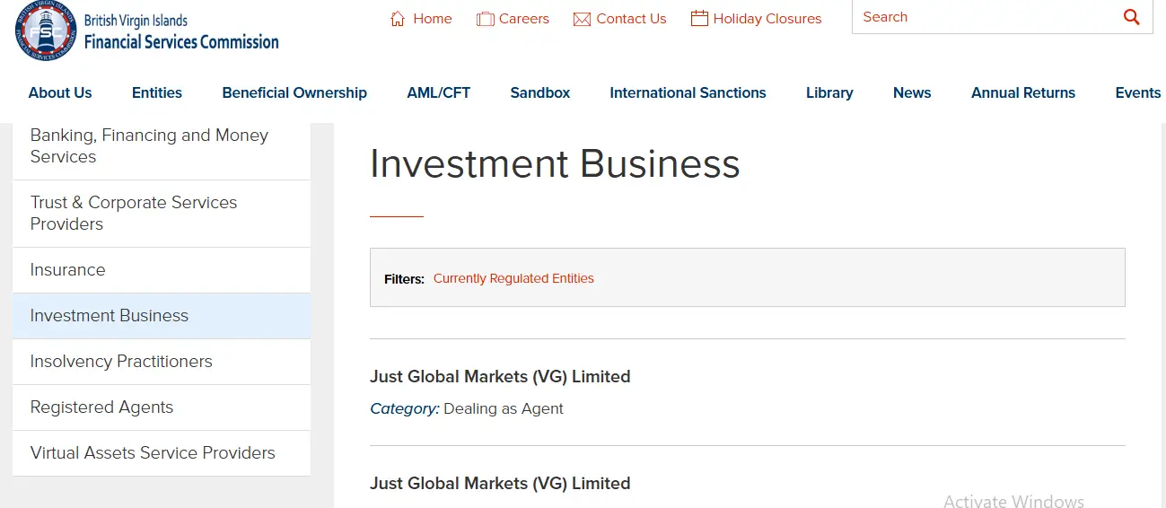The height and width of the screenshot is (508, 1166).
Task: Click the Home house icon
Action: point(398,19)
